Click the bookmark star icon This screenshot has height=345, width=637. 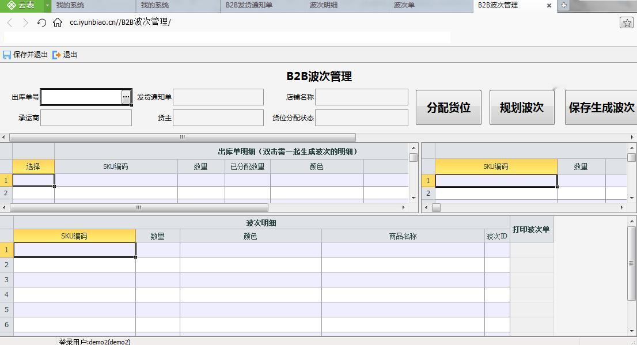point(627,23)
